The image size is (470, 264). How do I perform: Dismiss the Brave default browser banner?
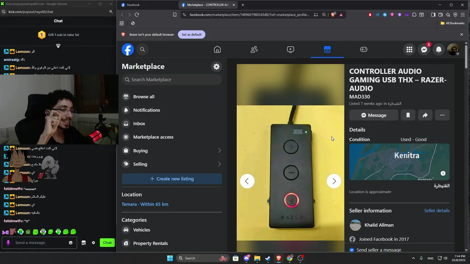(462, 34)
